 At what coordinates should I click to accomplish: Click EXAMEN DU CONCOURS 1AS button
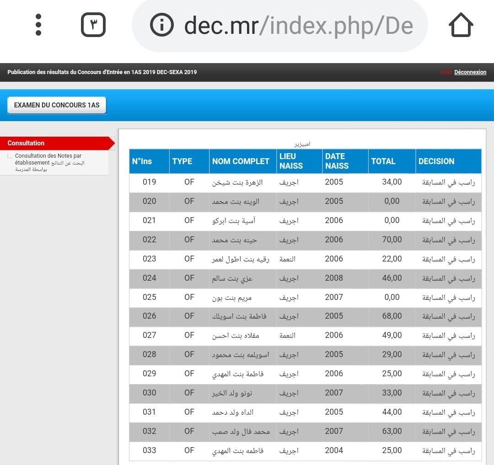pos(57,105)
